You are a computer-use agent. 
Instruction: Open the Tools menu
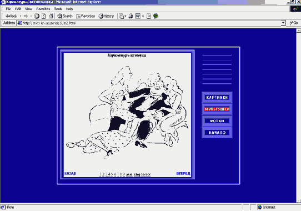pyautogui.click(x=58, y=9)
